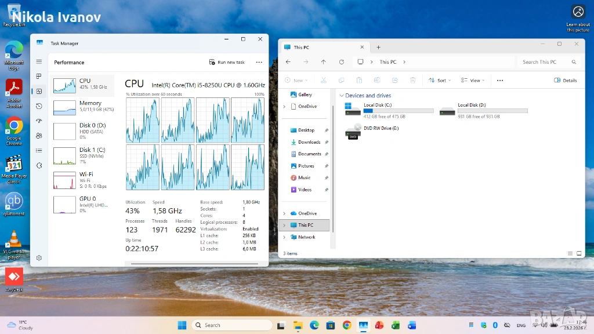
Task: Collapse the Devices and drives group
Action: coord(342,96)
